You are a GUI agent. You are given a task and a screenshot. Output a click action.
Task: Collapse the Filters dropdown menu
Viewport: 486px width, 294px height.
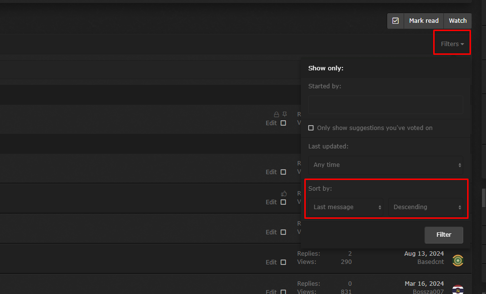pyautogui.click(x=452, y=44)
